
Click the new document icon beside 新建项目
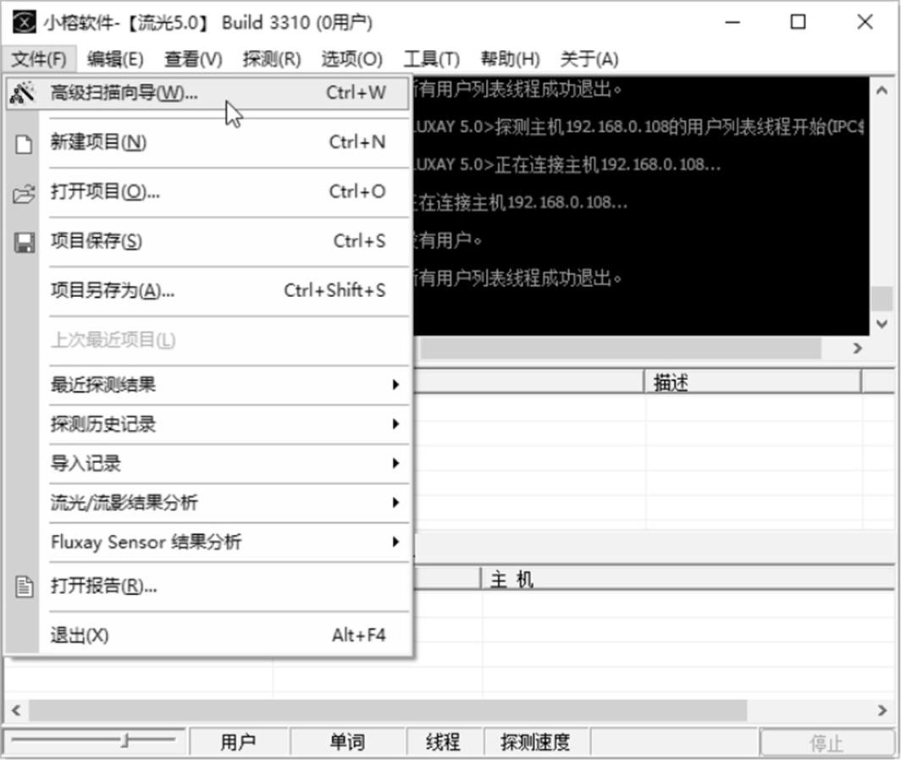pos(24,144)
